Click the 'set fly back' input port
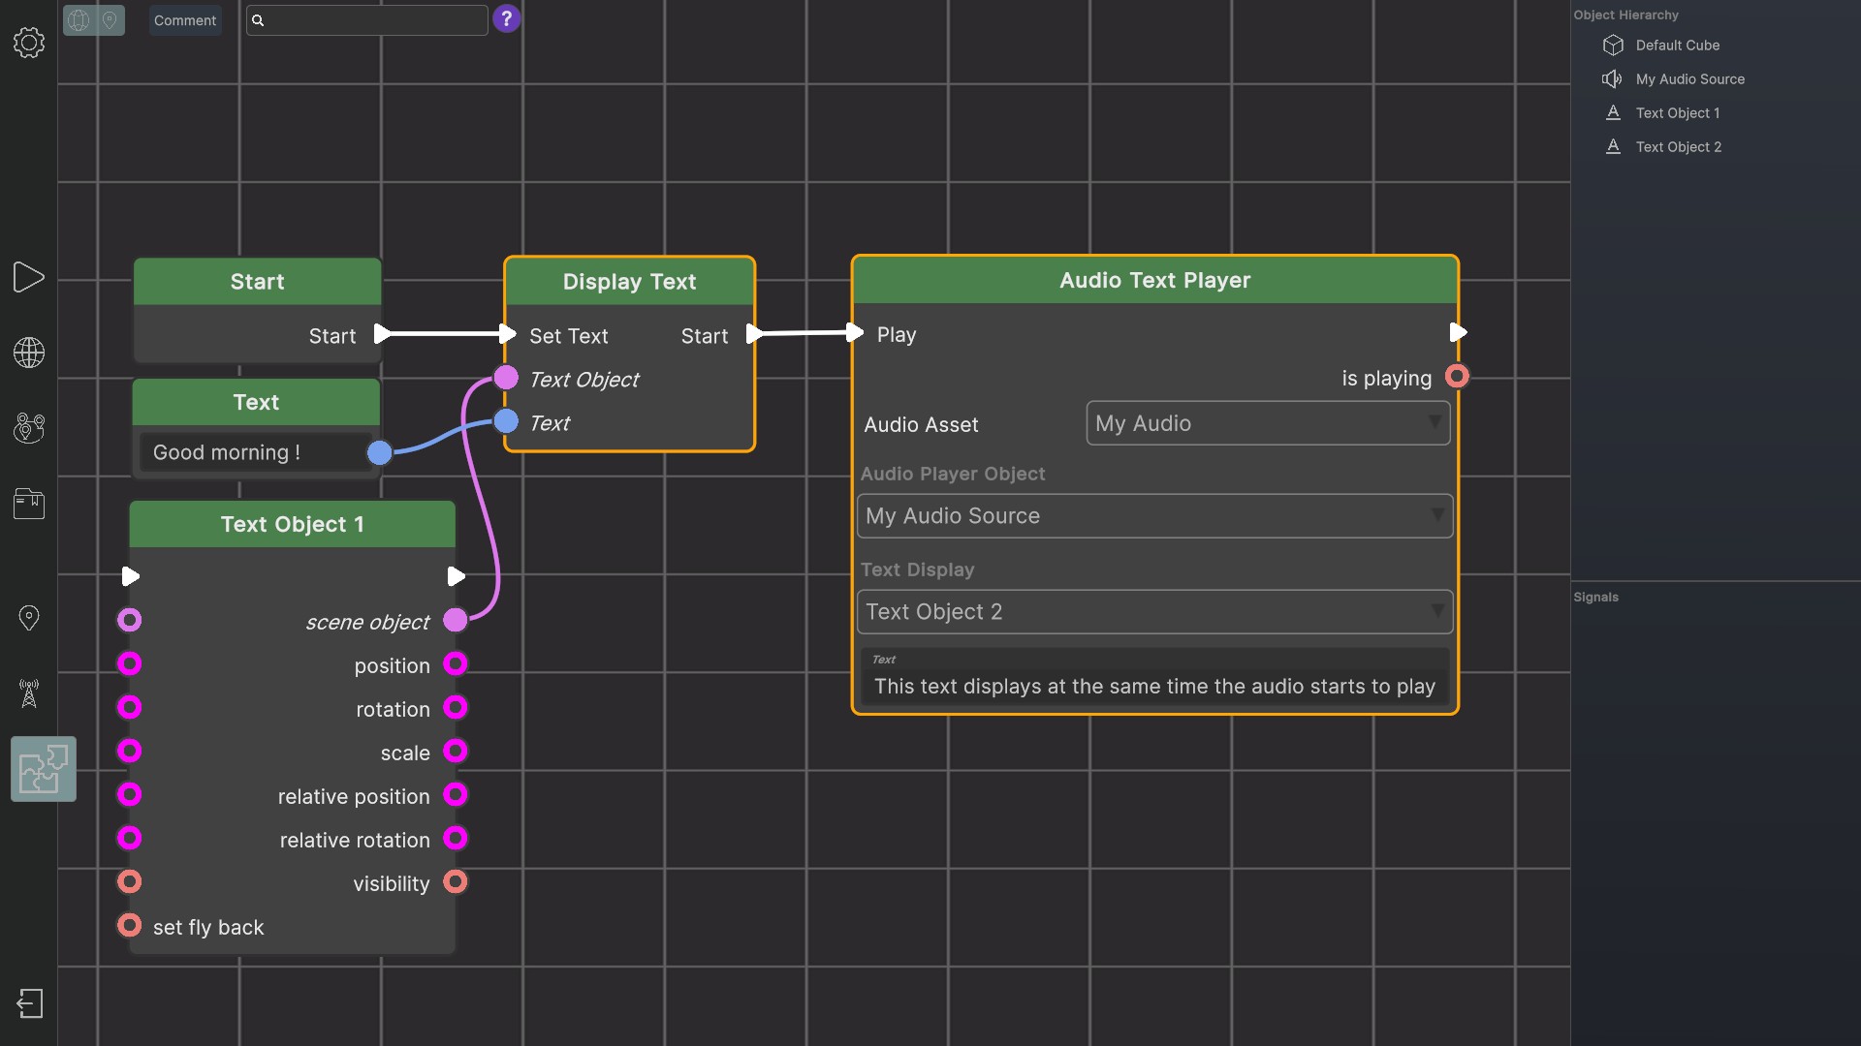 pyautogui.click(x=130, y=925)
